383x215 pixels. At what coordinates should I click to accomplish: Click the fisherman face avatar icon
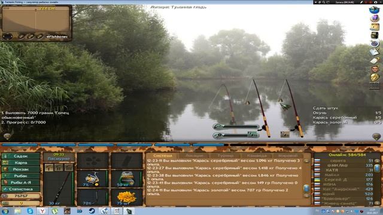375,69
